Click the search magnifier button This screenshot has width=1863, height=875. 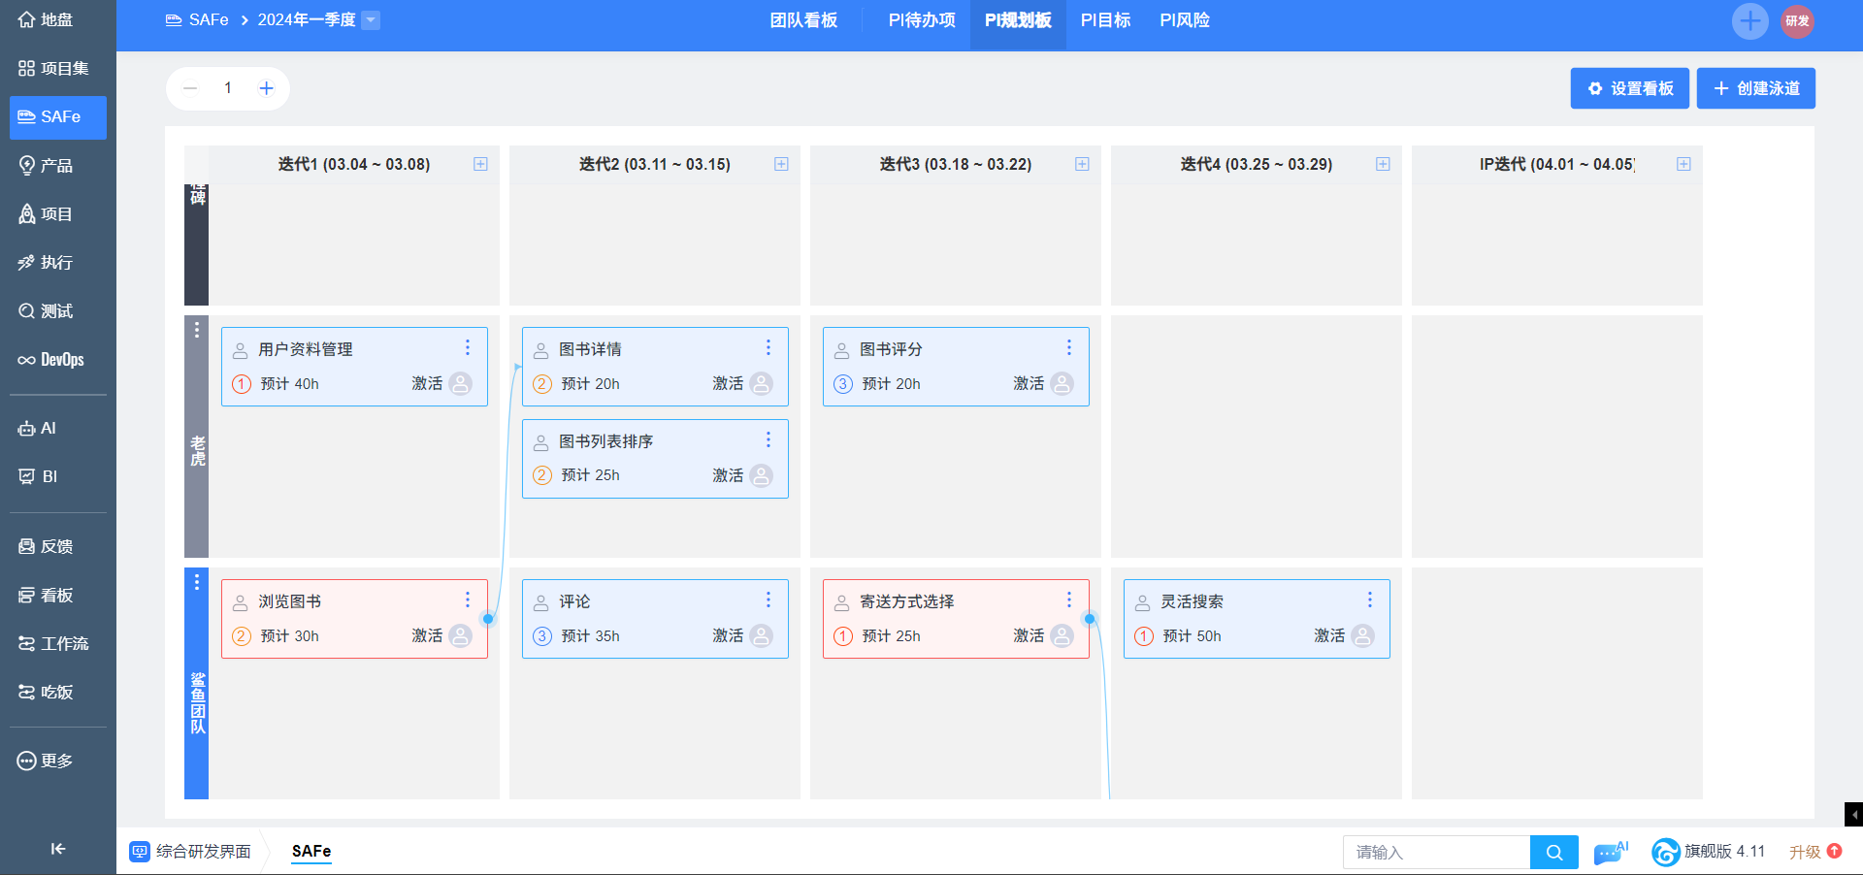(x=1553, y=853)
